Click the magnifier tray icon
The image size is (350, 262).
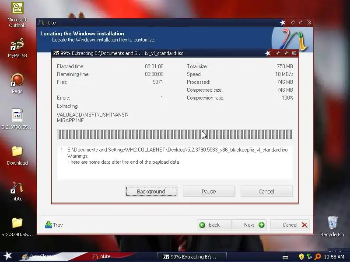pyautogui.click(x=318, y=257)
